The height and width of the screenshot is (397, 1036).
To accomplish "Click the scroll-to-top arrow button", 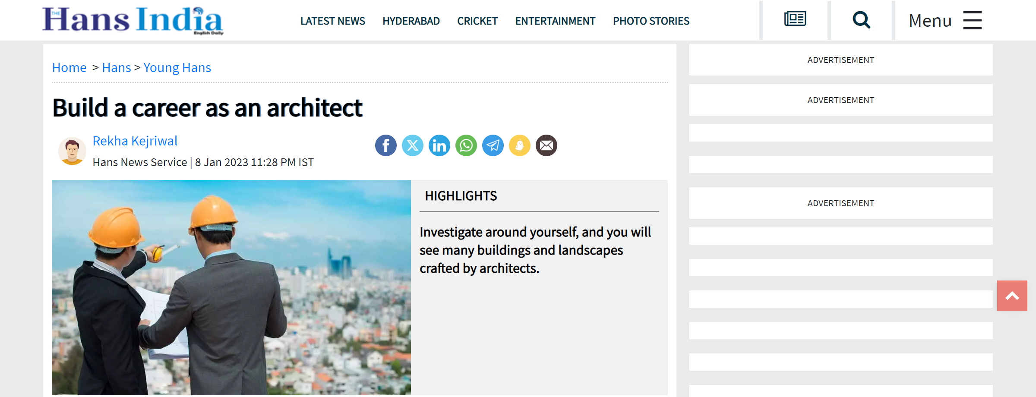I will 1012,296.
